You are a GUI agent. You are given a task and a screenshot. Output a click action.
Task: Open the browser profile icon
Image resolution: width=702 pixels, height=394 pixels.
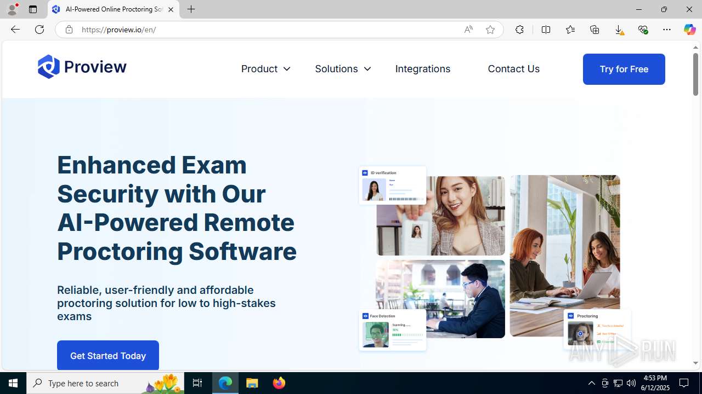tap(12, 9)
